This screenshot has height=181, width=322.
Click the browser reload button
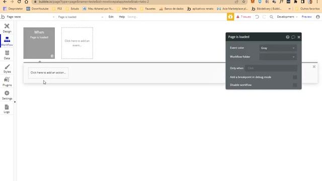pos(19,2)
